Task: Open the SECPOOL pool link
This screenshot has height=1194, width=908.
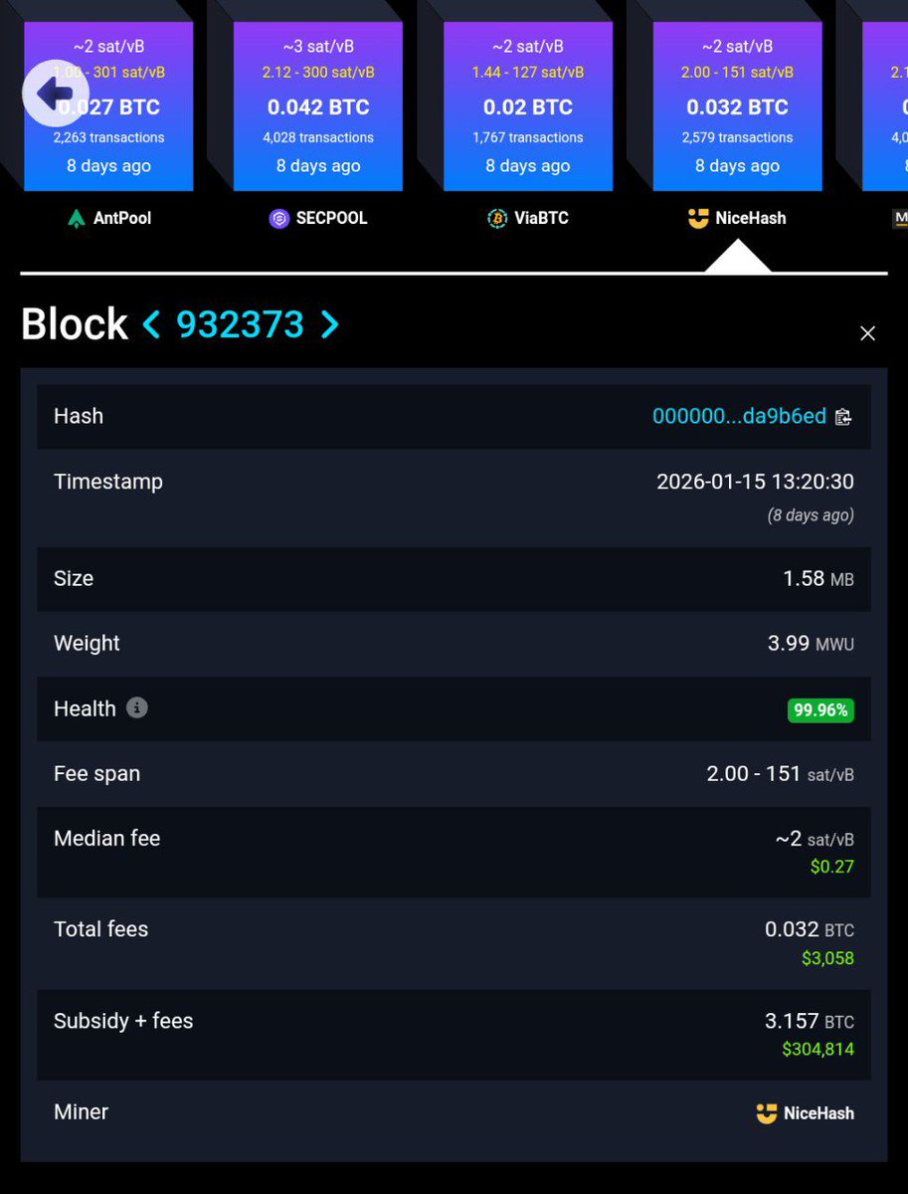Action: pos(318,218)
